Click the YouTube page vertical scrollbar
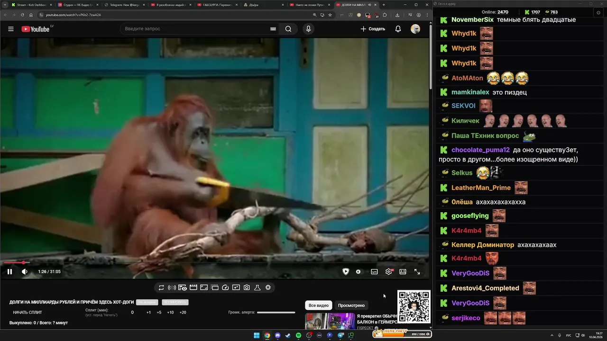 click(x=431, y=57)
